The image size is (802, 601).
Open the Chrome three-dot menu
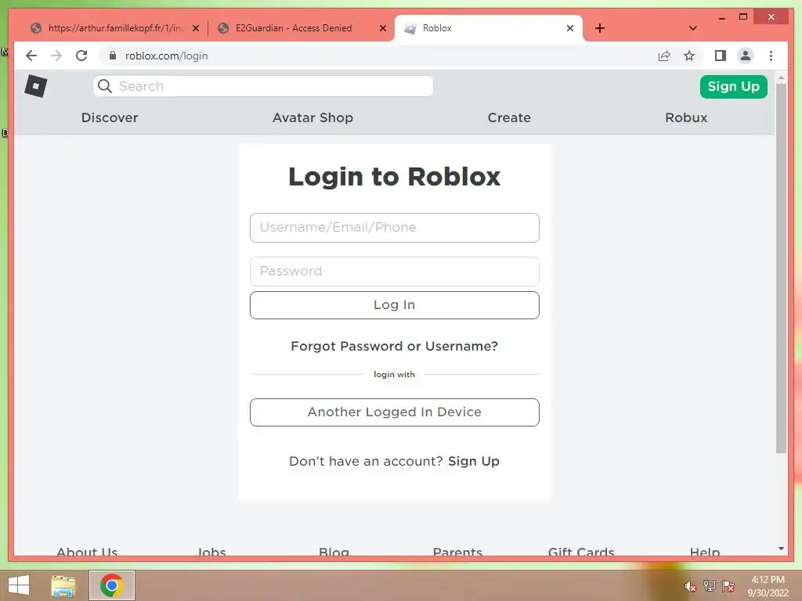coord(771,56)
